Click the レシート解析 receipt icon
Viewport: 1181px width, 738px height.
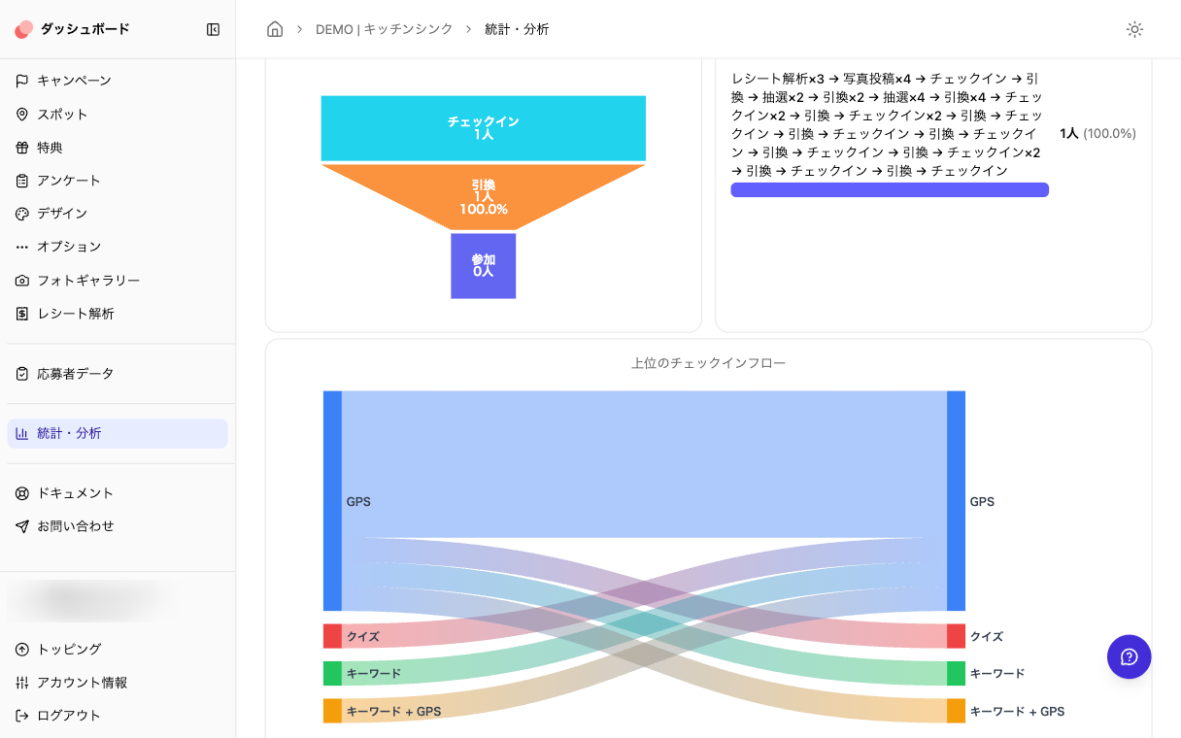[21, 313]
